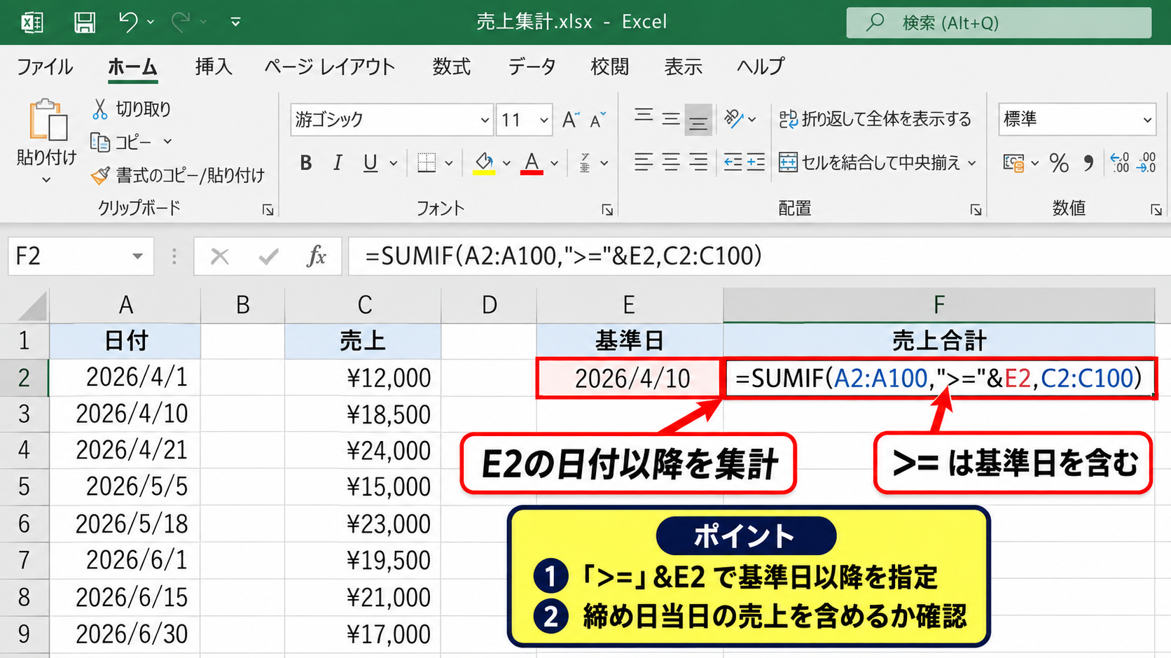This screenshot has height=658, width=1171.
Task: Click the Save icon in title bar
Action: (85, 22)
